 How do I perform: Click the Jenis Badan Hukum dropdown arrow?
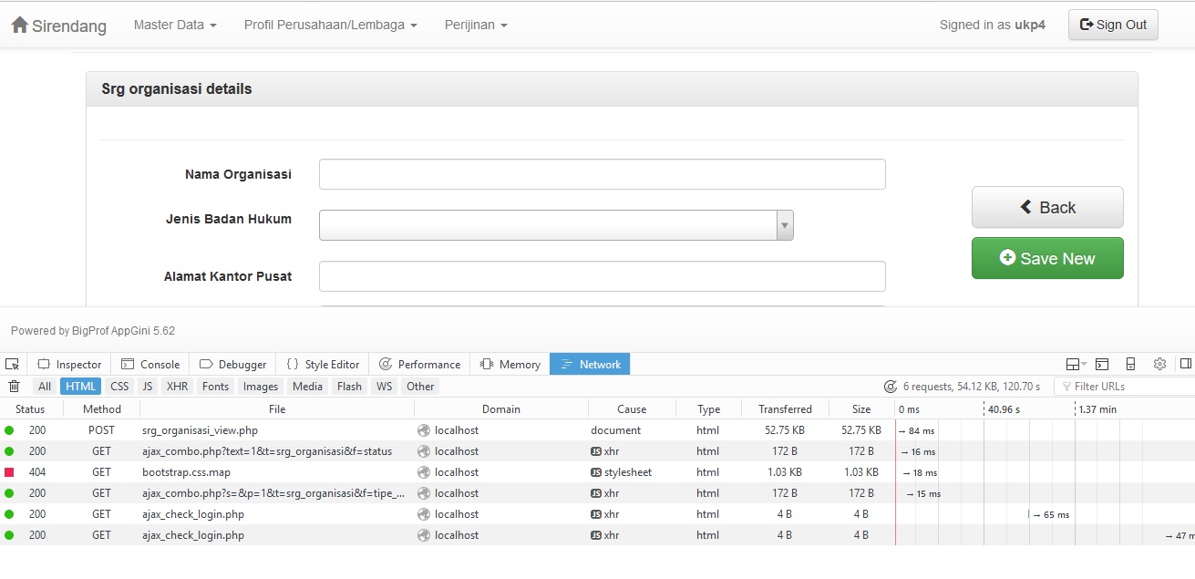coord(784,225)
